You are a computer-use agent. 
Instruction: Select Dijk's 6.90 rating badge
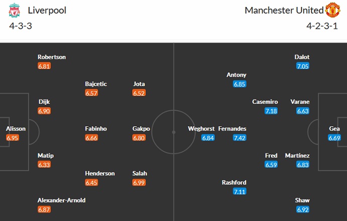click(x=44, y=111)
